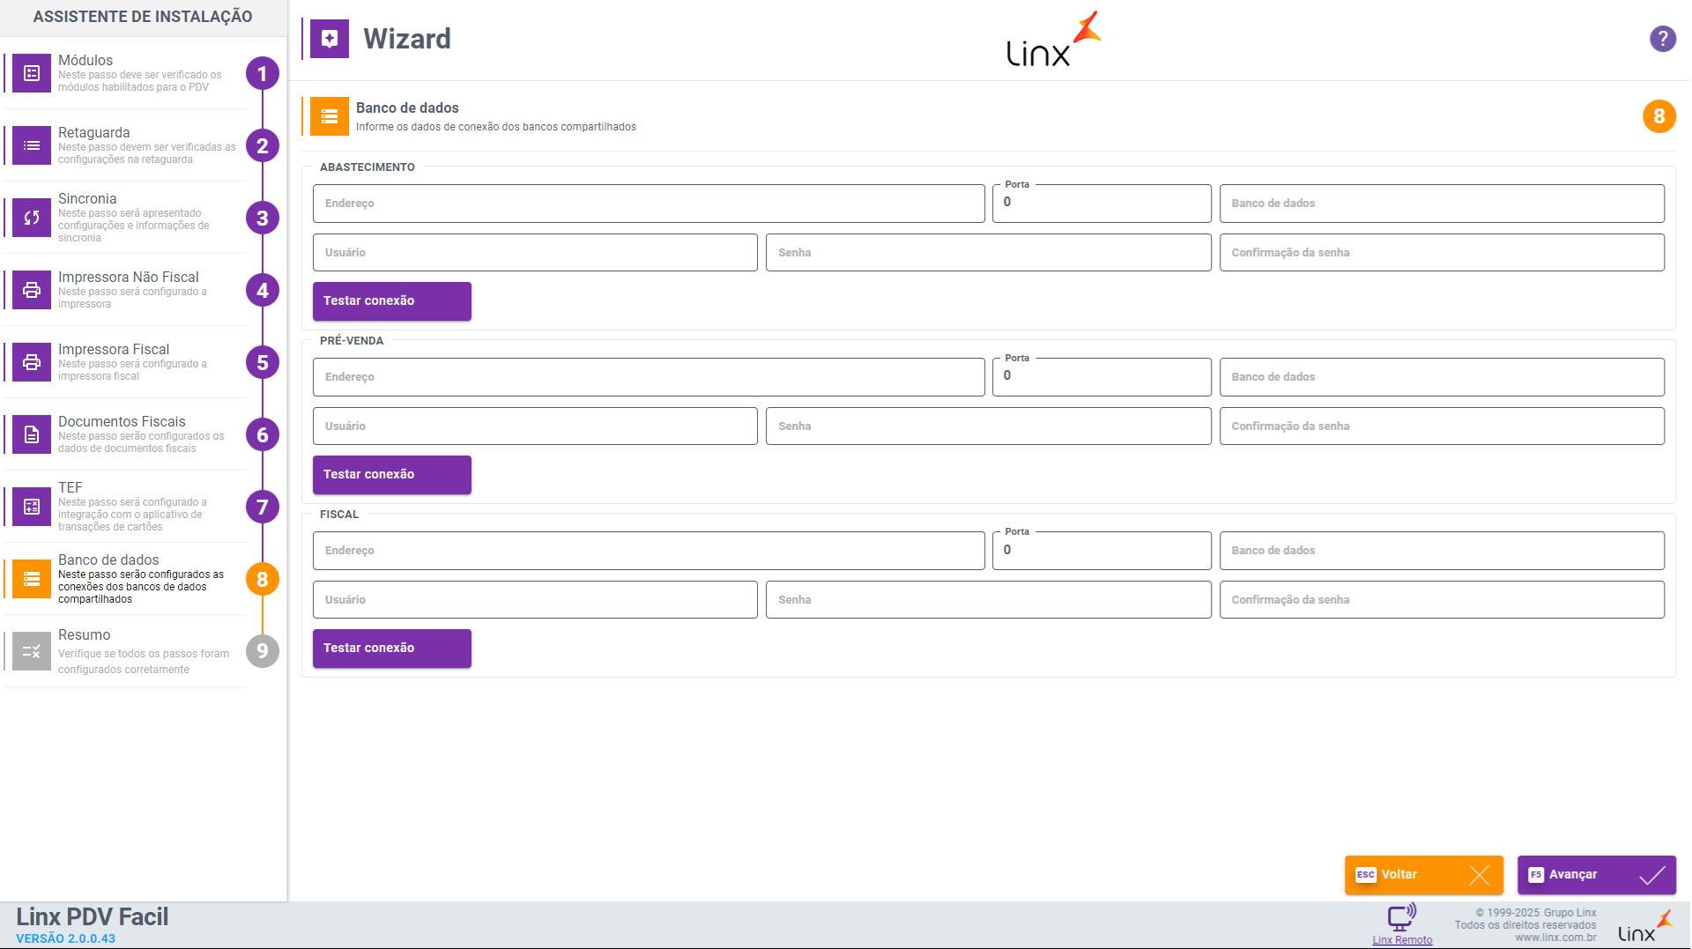
Task: Click the 'Linx PDV Facil' footer title
Action: pyautogui.click(x=93, y=916)
